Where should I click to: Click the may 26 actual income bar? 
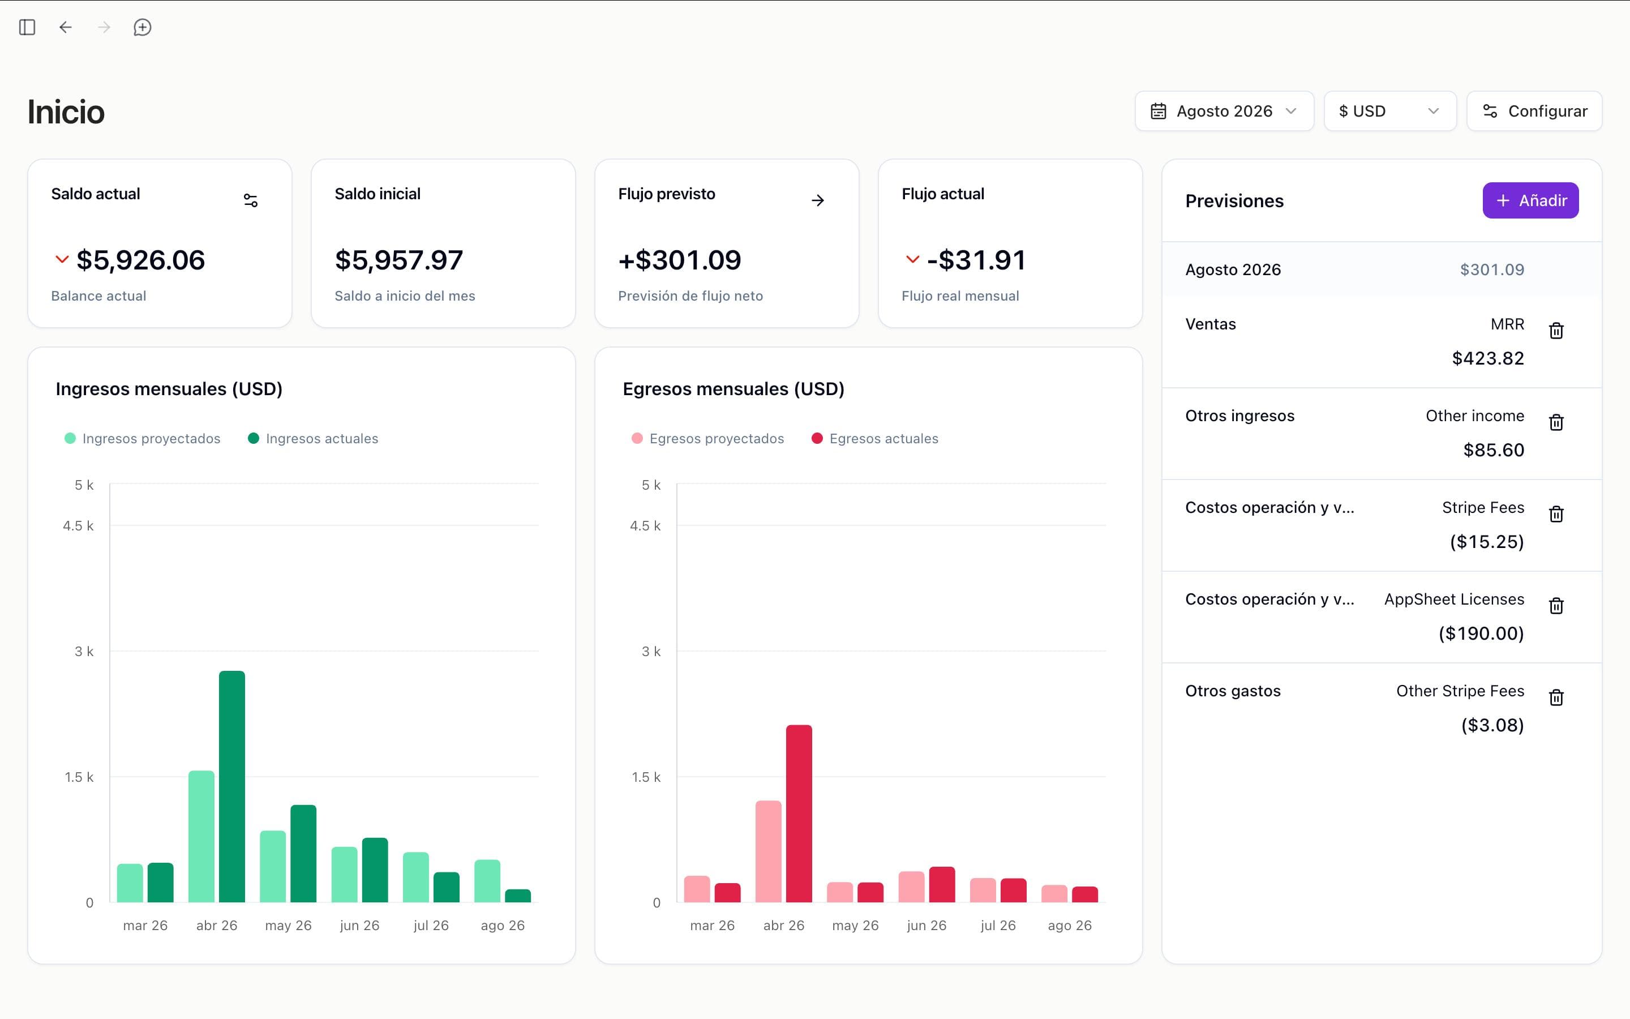click(x=303, y=853)
